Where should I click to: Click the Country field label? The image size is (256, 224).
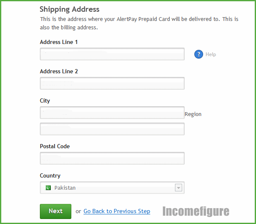[x=50, y=176]
